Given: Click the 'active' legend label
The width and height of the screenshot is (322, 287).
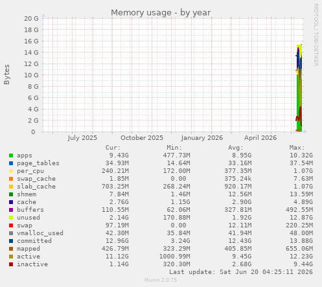Looking at the screenshot, I should coord(29,257).
